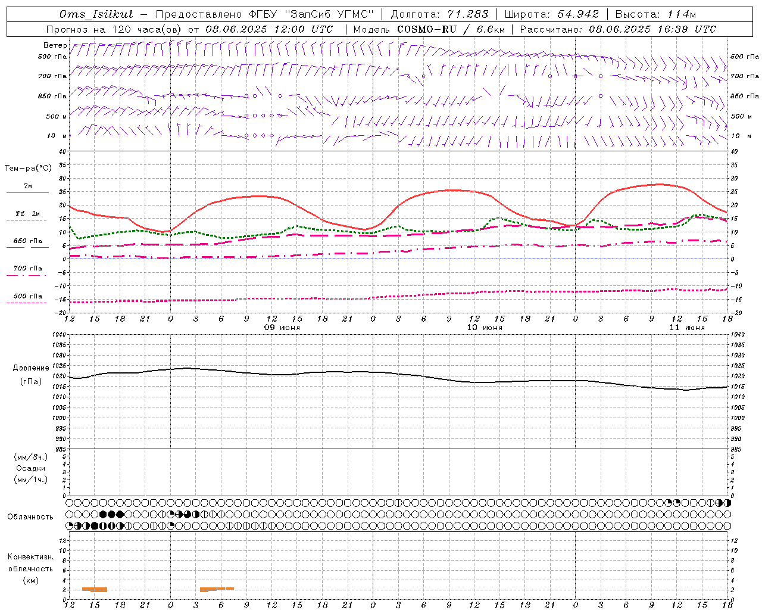Click the Широта: 54.942 value
The image size is (762, 610).
(552, 14)
